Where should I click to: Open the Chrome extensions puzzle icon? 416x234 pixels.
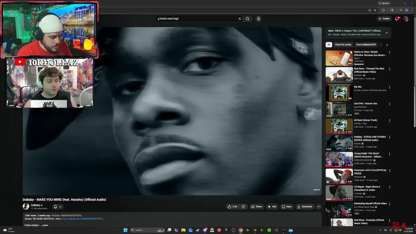point(383,10)
